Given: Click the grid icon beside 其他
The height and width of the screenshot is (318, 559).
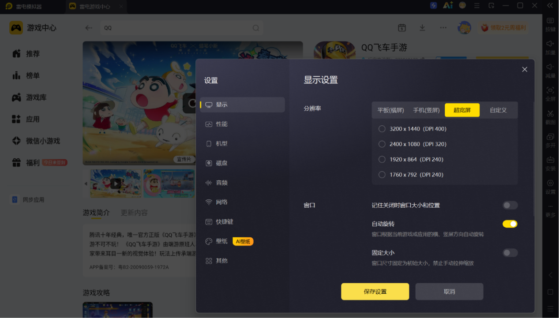Looking at the screenshot, I should (209, 261).
